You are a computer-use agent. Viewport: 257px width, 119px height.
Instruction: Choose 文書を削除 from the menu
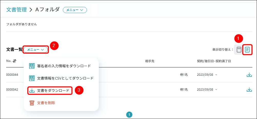point(46,103)
